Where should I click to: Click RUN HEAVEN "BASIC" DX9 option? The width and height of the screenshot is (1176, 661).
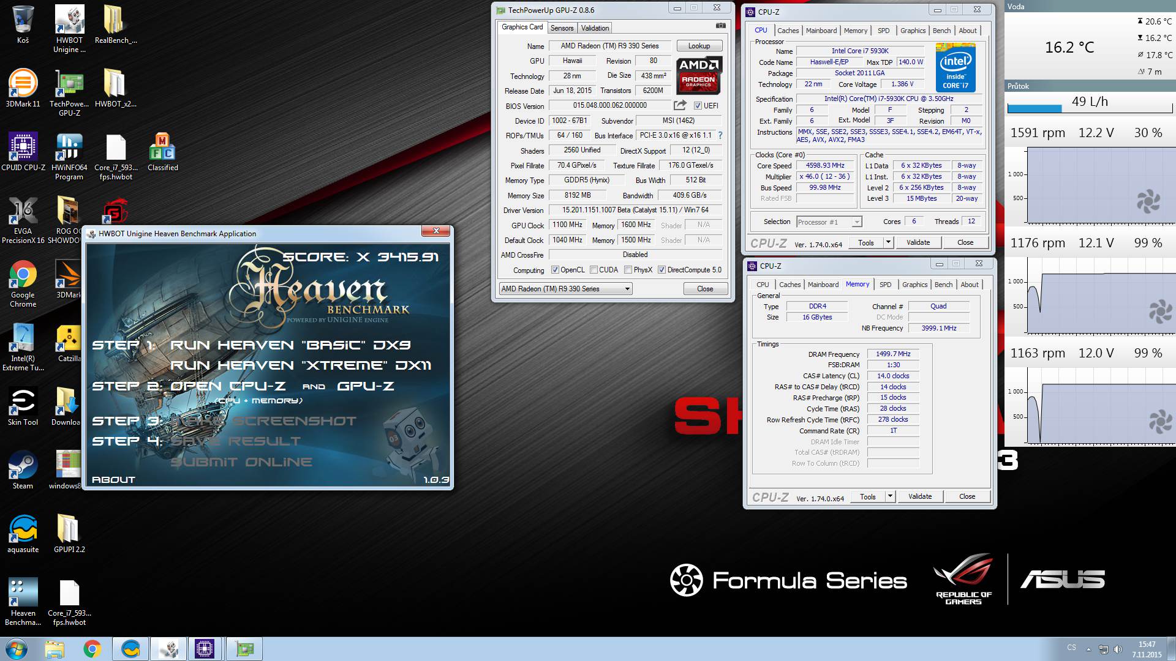290,345
